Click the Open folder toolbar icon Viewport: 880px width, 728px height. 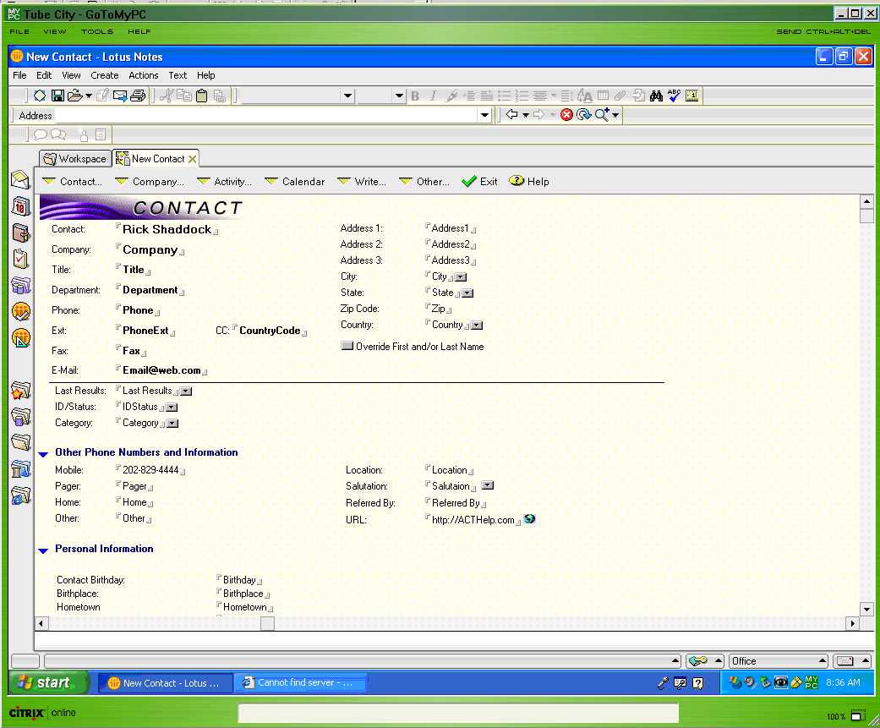click(75, 96)
